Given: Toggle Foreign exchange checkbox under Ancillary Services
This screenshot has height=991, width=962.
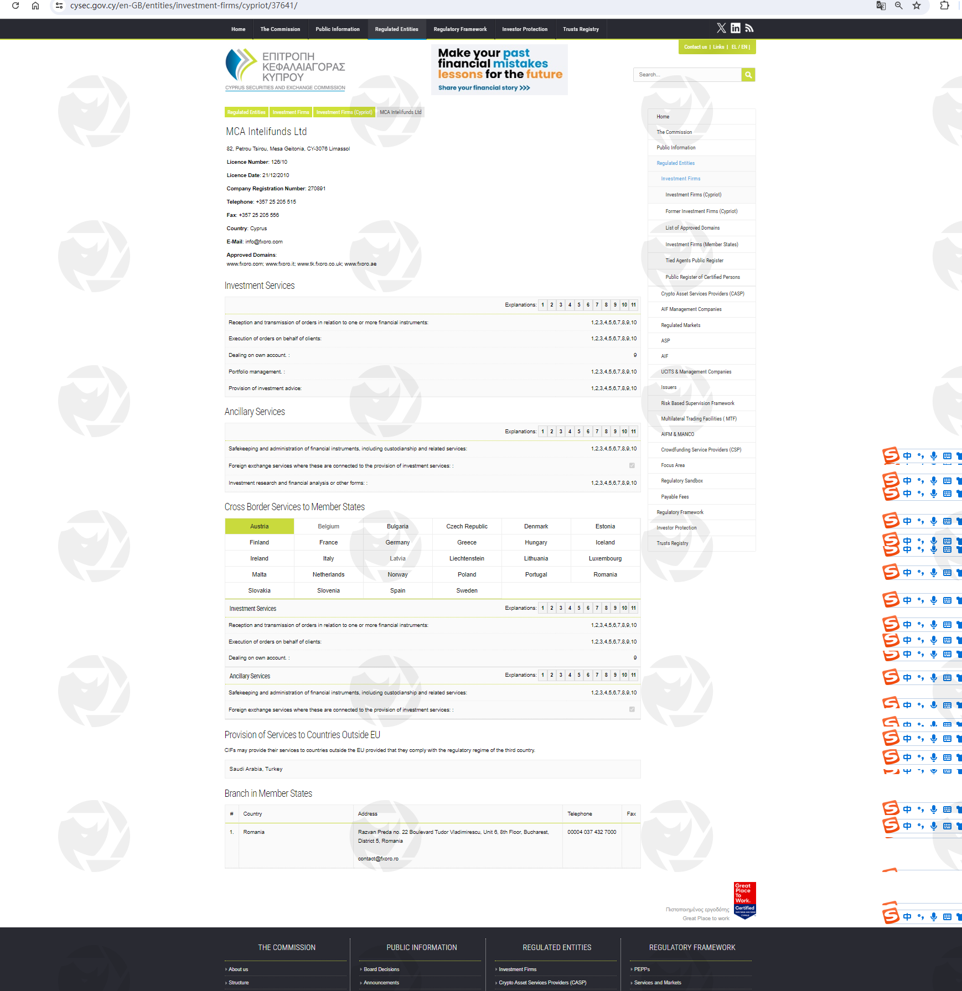Looking at the screenshot, I should click(632, 466).
